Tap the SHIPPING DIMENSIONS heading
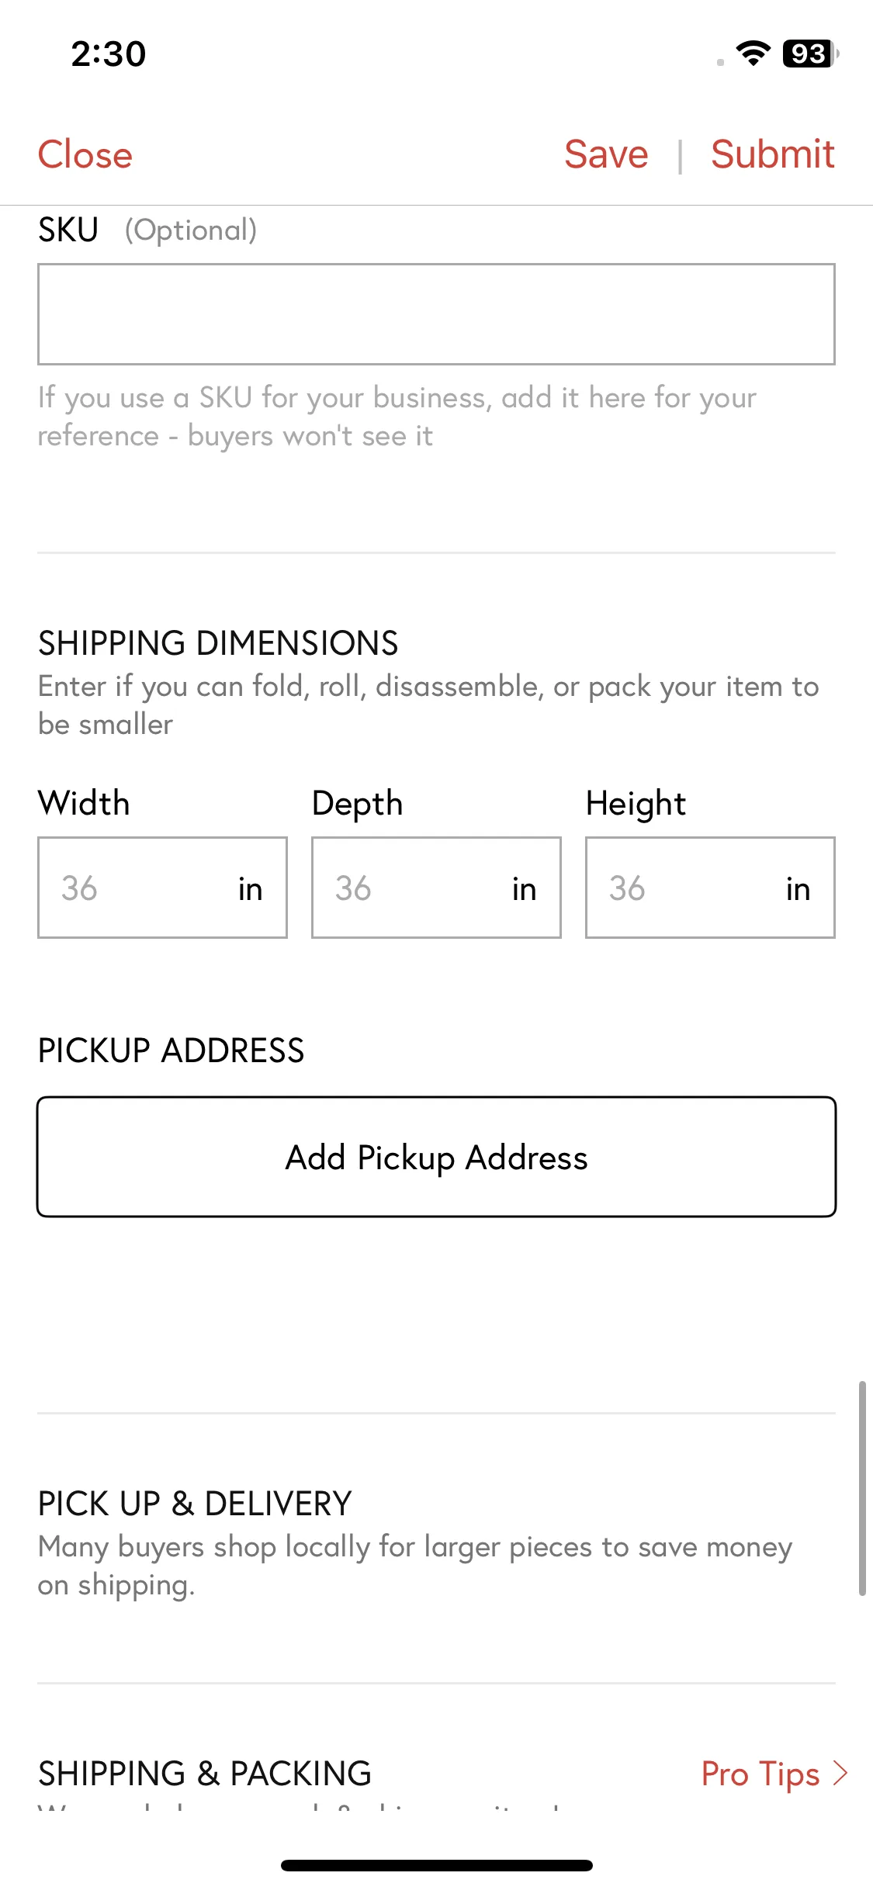Screen dimensions: 873x1890 pyautogui.click(x=218, y=643)
